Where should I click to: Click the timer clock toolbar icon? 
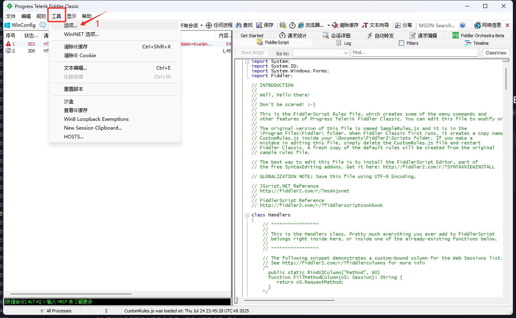click(292, 25)
